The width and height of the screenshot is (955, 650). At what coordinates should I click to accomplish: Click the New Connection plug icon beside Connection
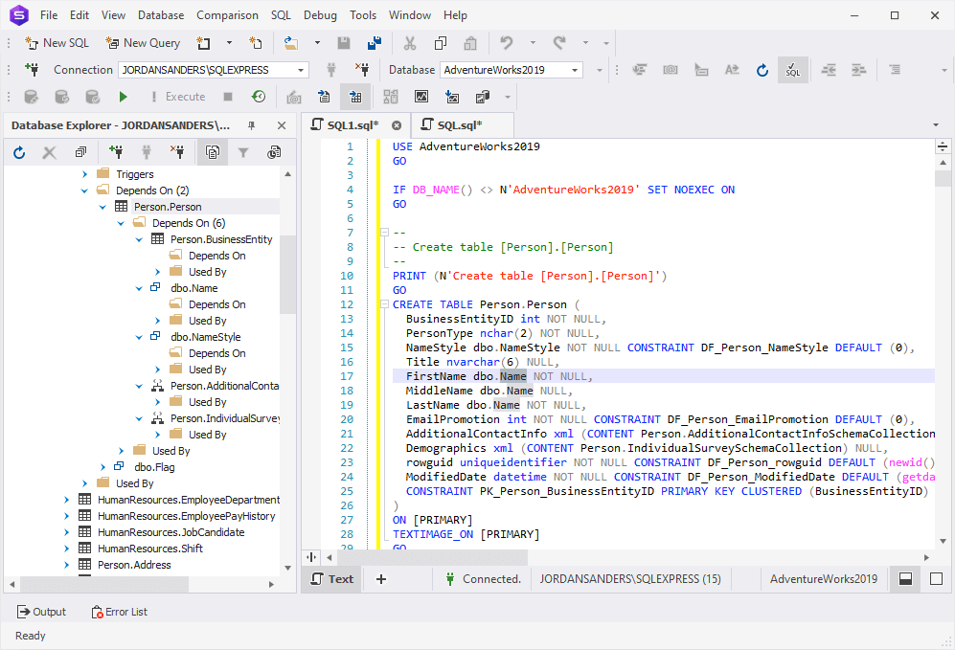coord(32,70)
